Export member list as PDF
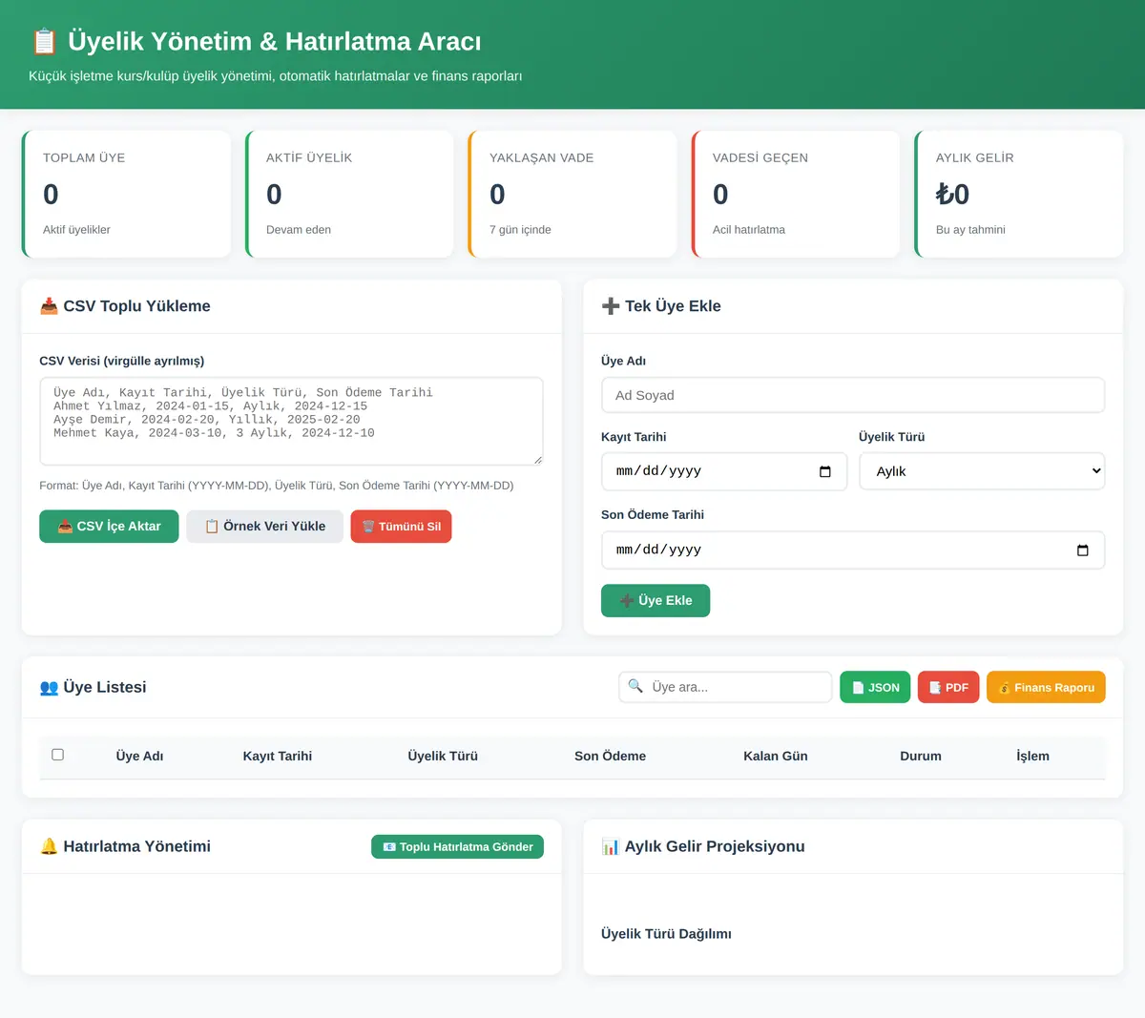This screenshot has width=1145, height=1018. [948, 688]
